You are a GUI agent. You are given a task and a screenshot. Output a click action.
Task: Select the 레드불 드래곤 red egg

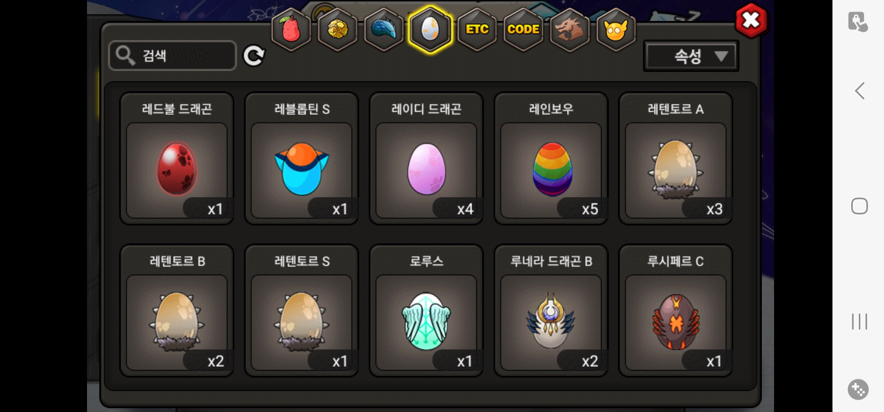pyautogui.click(x=177, y=158)
